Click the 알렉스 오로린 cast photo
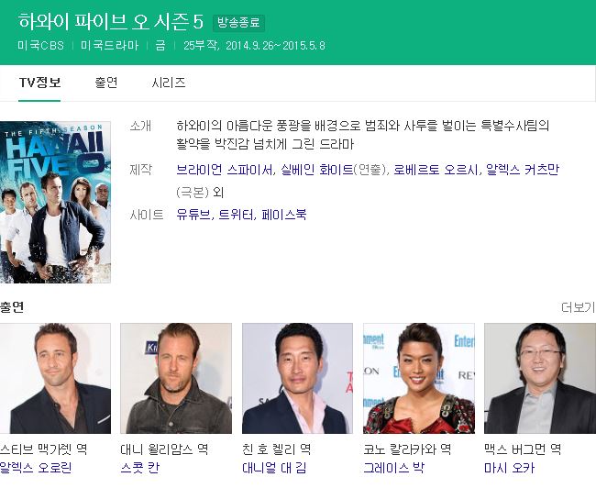The image size is (596, 488). [x=55, y=379]
